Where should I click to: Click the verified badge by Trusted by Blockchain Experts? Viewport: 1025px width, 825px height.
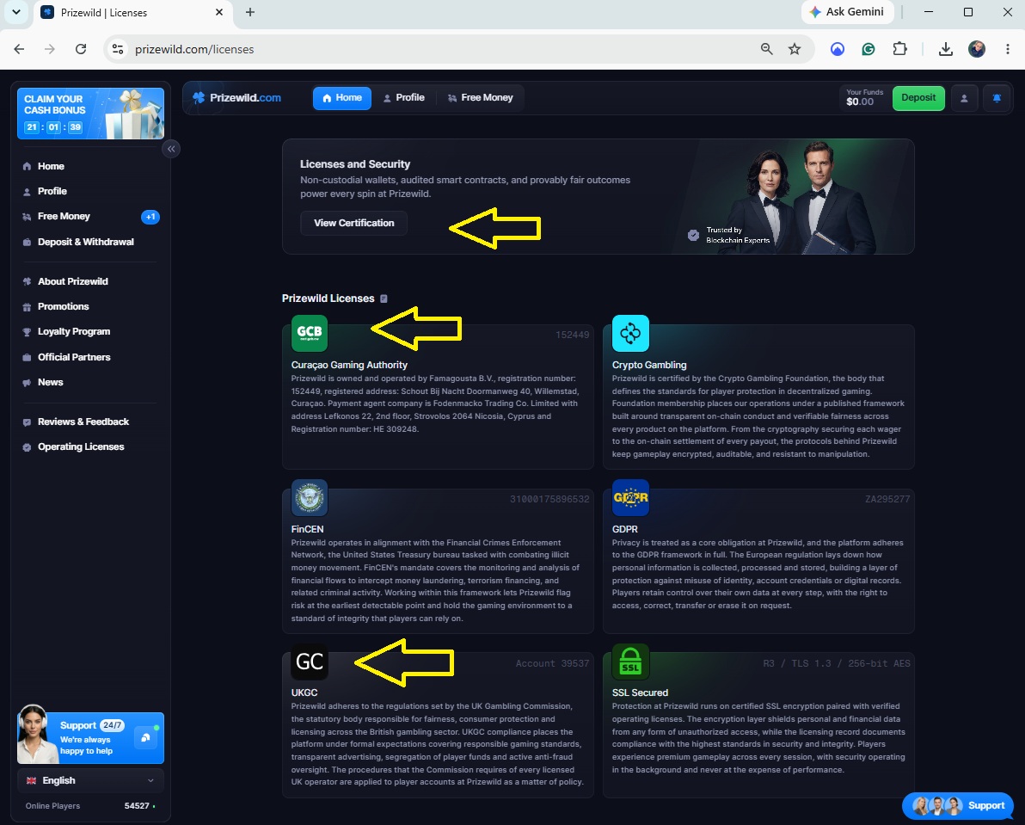(694, 236)
